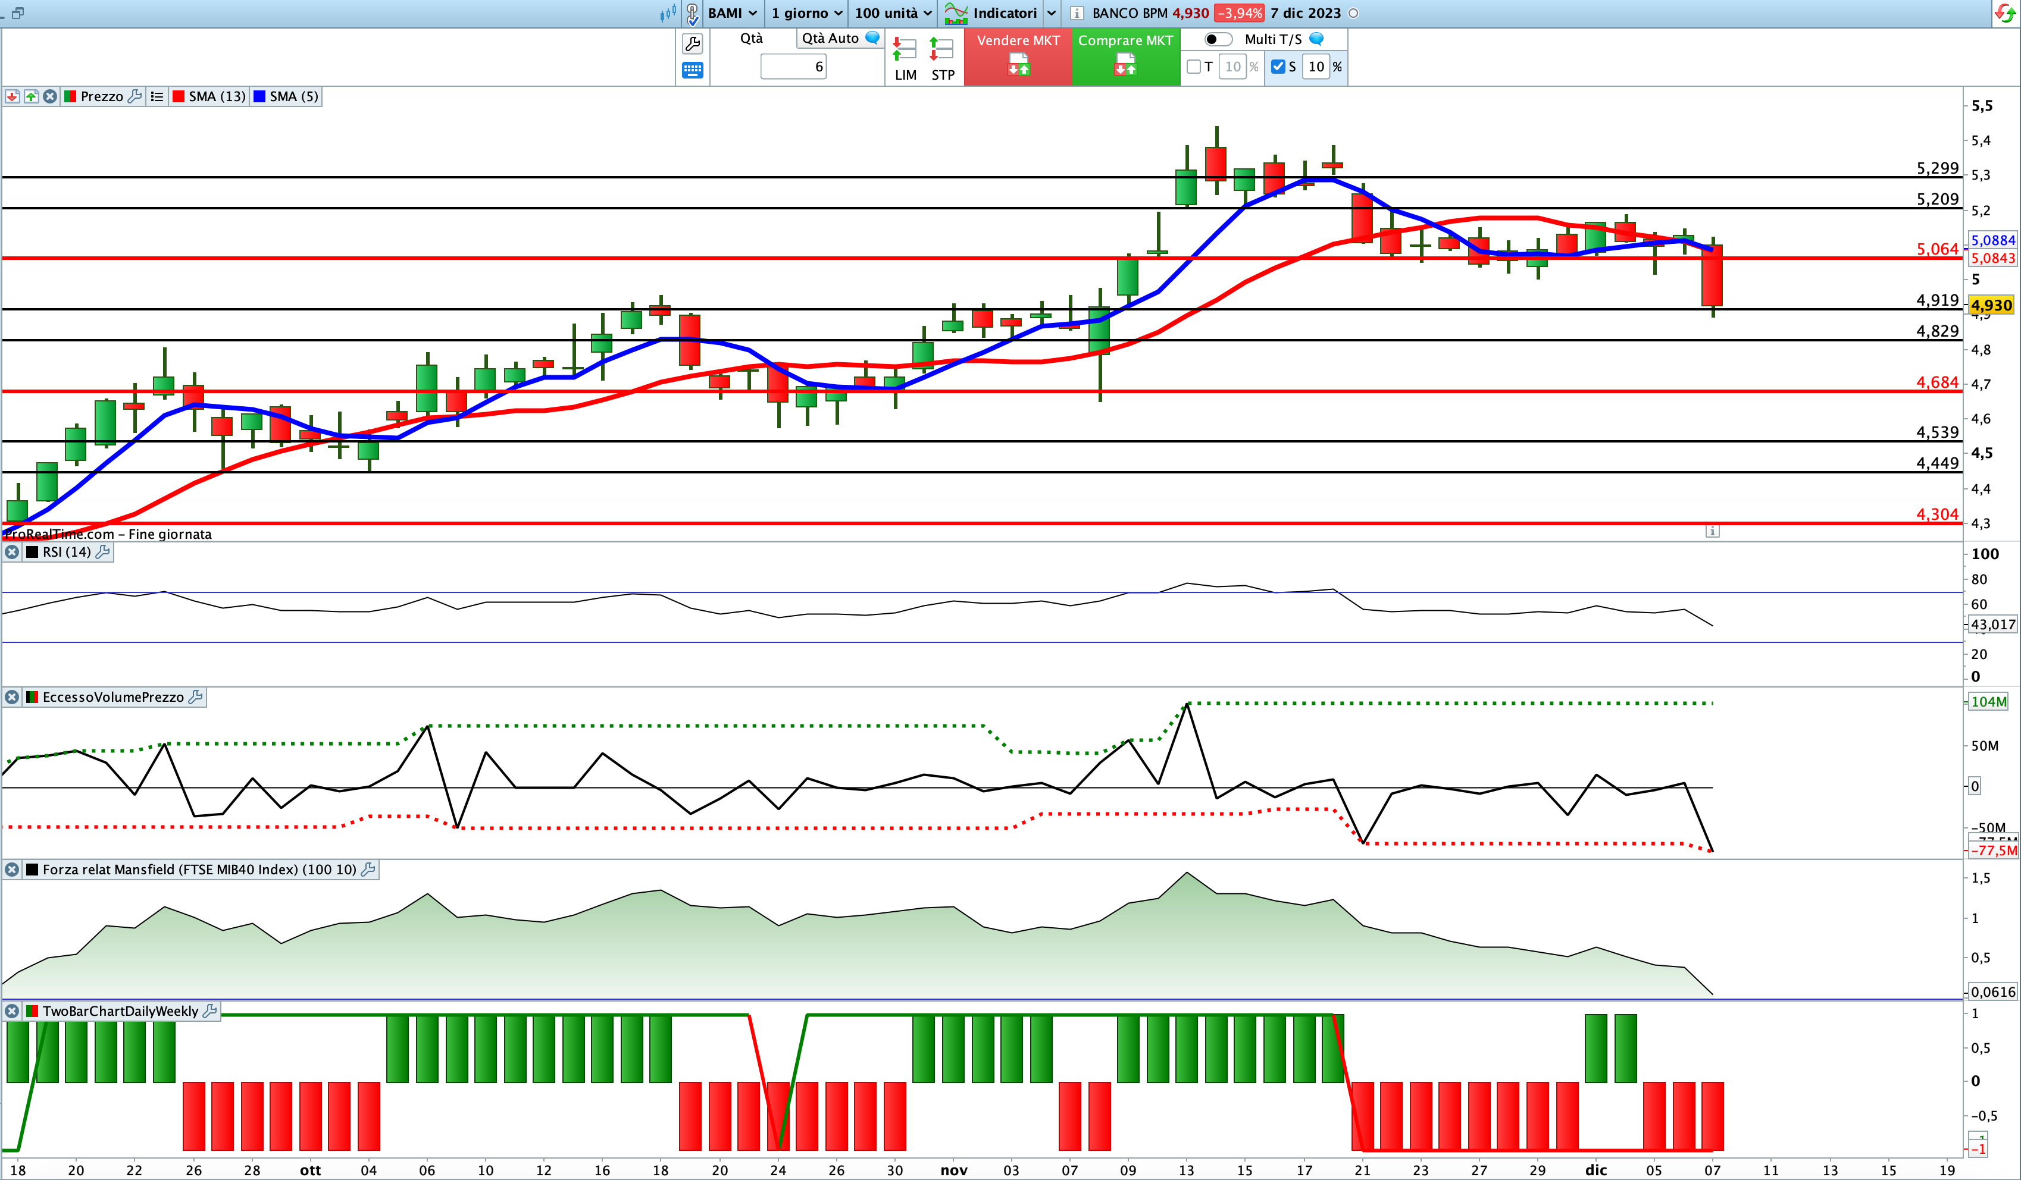This screenshot has height=1180, width=2021.
Task: Click the -77,5M volume value label
Action: pyautogui.click(x=1994, y=851)
